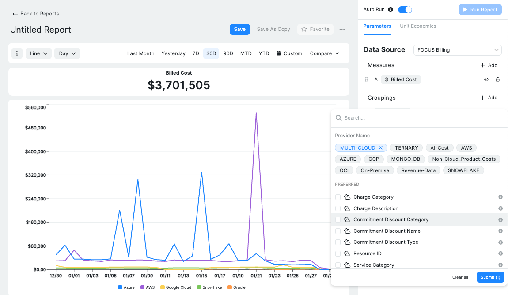Switch to the Unit Economics tab

point(418,26)
